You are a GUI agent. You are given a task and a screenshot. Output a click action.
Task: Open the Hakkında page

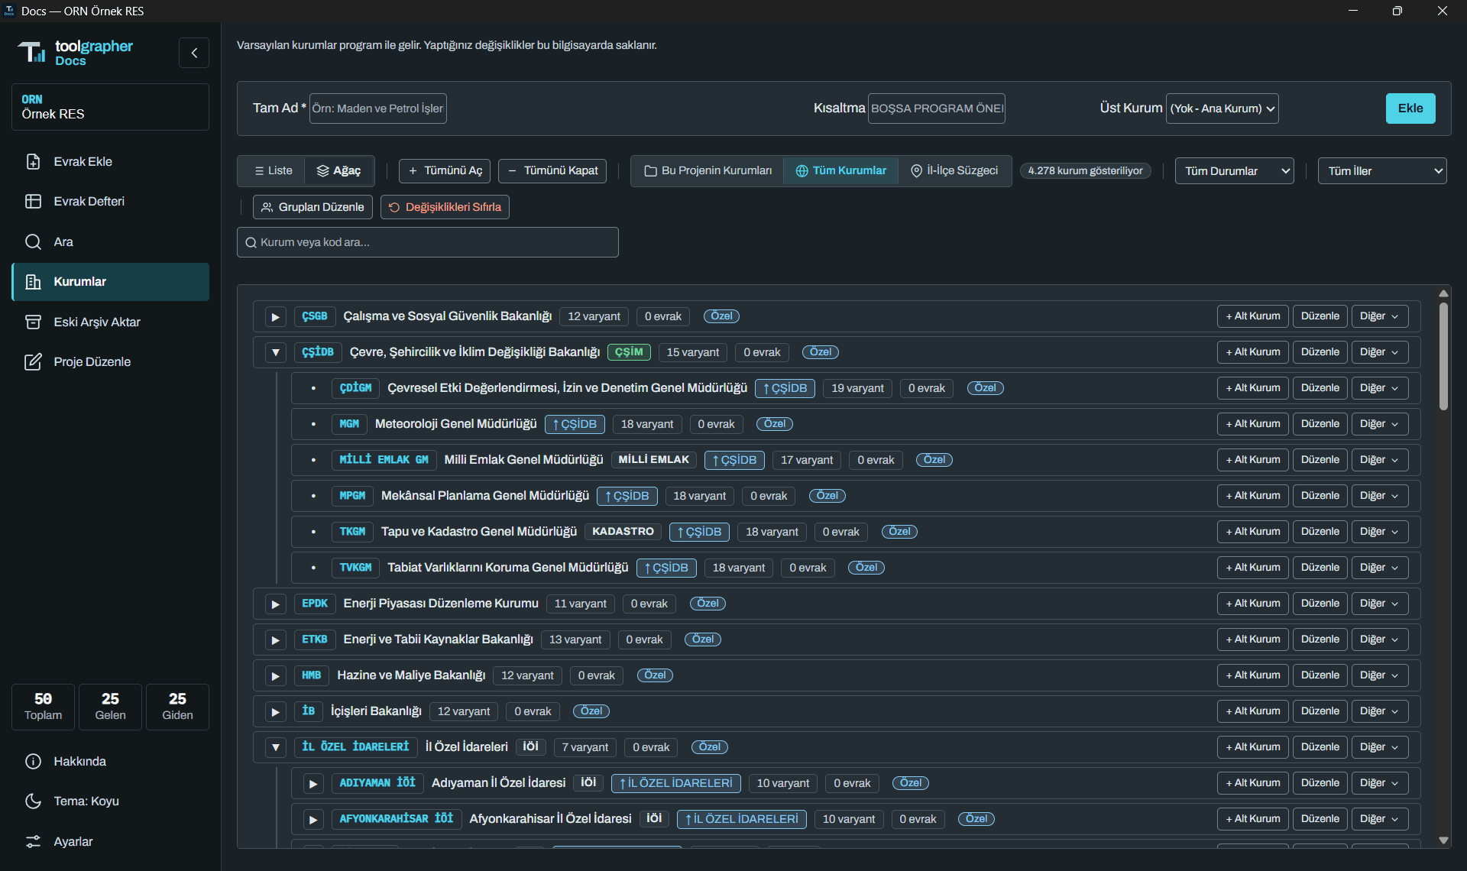pyautogui.click(x=110, y=761)
